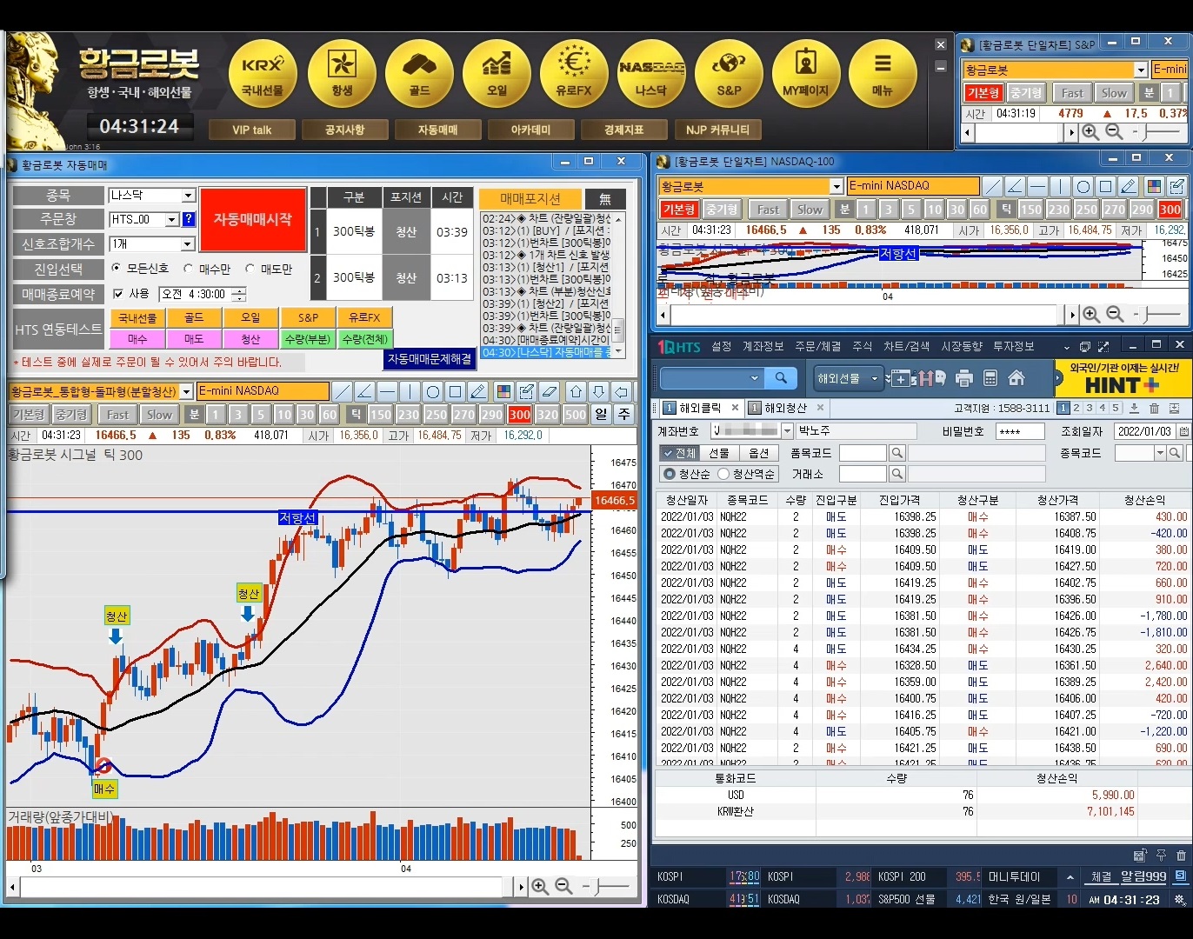The image size is (1193, 939).
Task: Click the search magnifier in 1QHTS search box
Action: pos(781,378)
